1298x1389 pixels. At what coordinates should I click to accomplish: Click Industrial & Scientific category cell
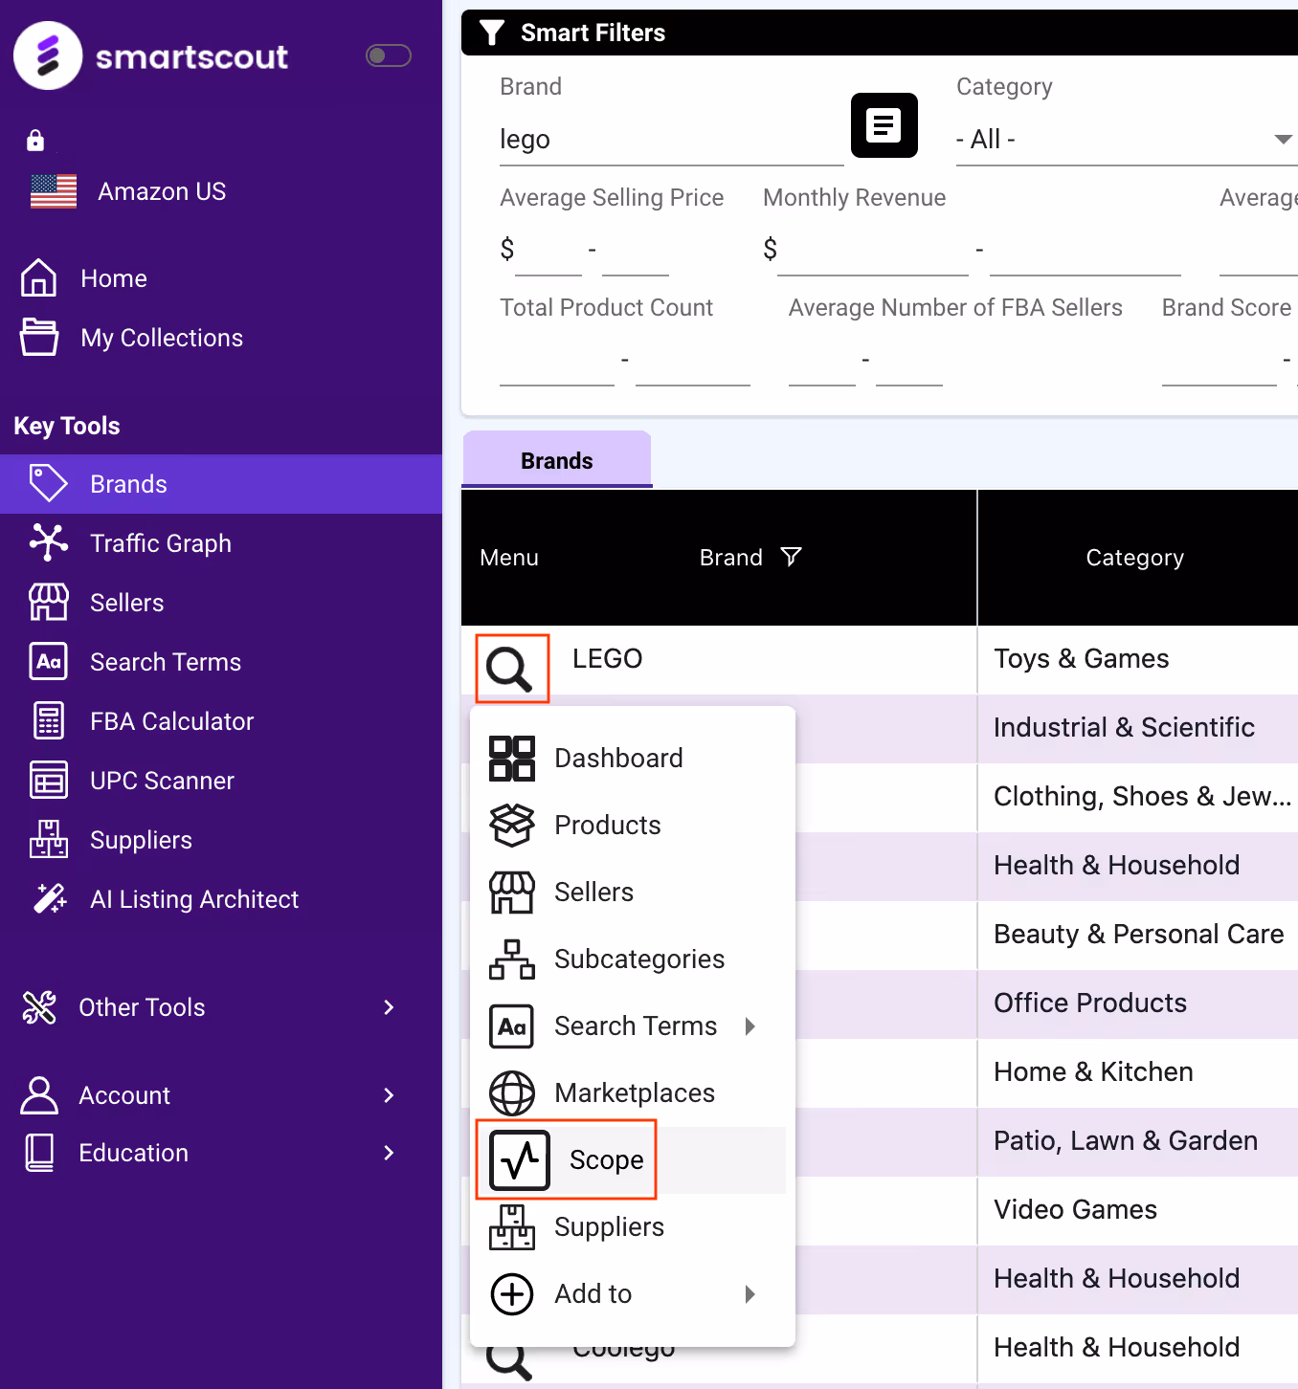tap(1137, 728)
